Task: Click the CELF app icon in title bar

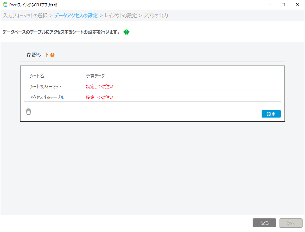Action: click(x=5, y=5)
